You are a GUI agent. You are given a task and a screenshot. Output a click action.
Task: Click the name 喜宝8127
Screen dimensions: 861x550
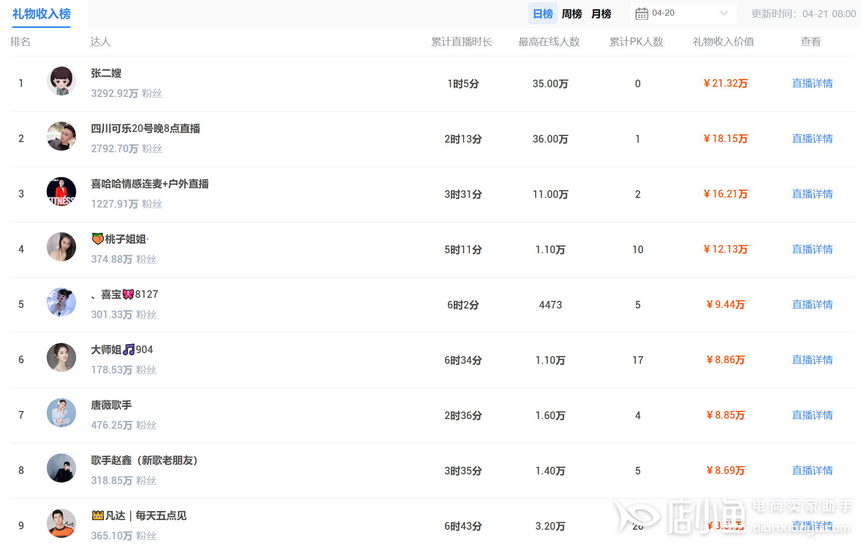point(125,294)
